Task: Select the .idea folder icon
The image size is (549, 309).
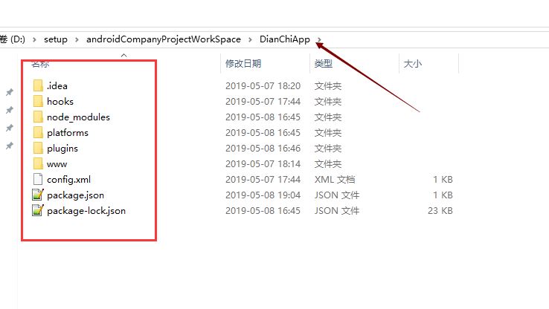Action: (x=38, y=85)
